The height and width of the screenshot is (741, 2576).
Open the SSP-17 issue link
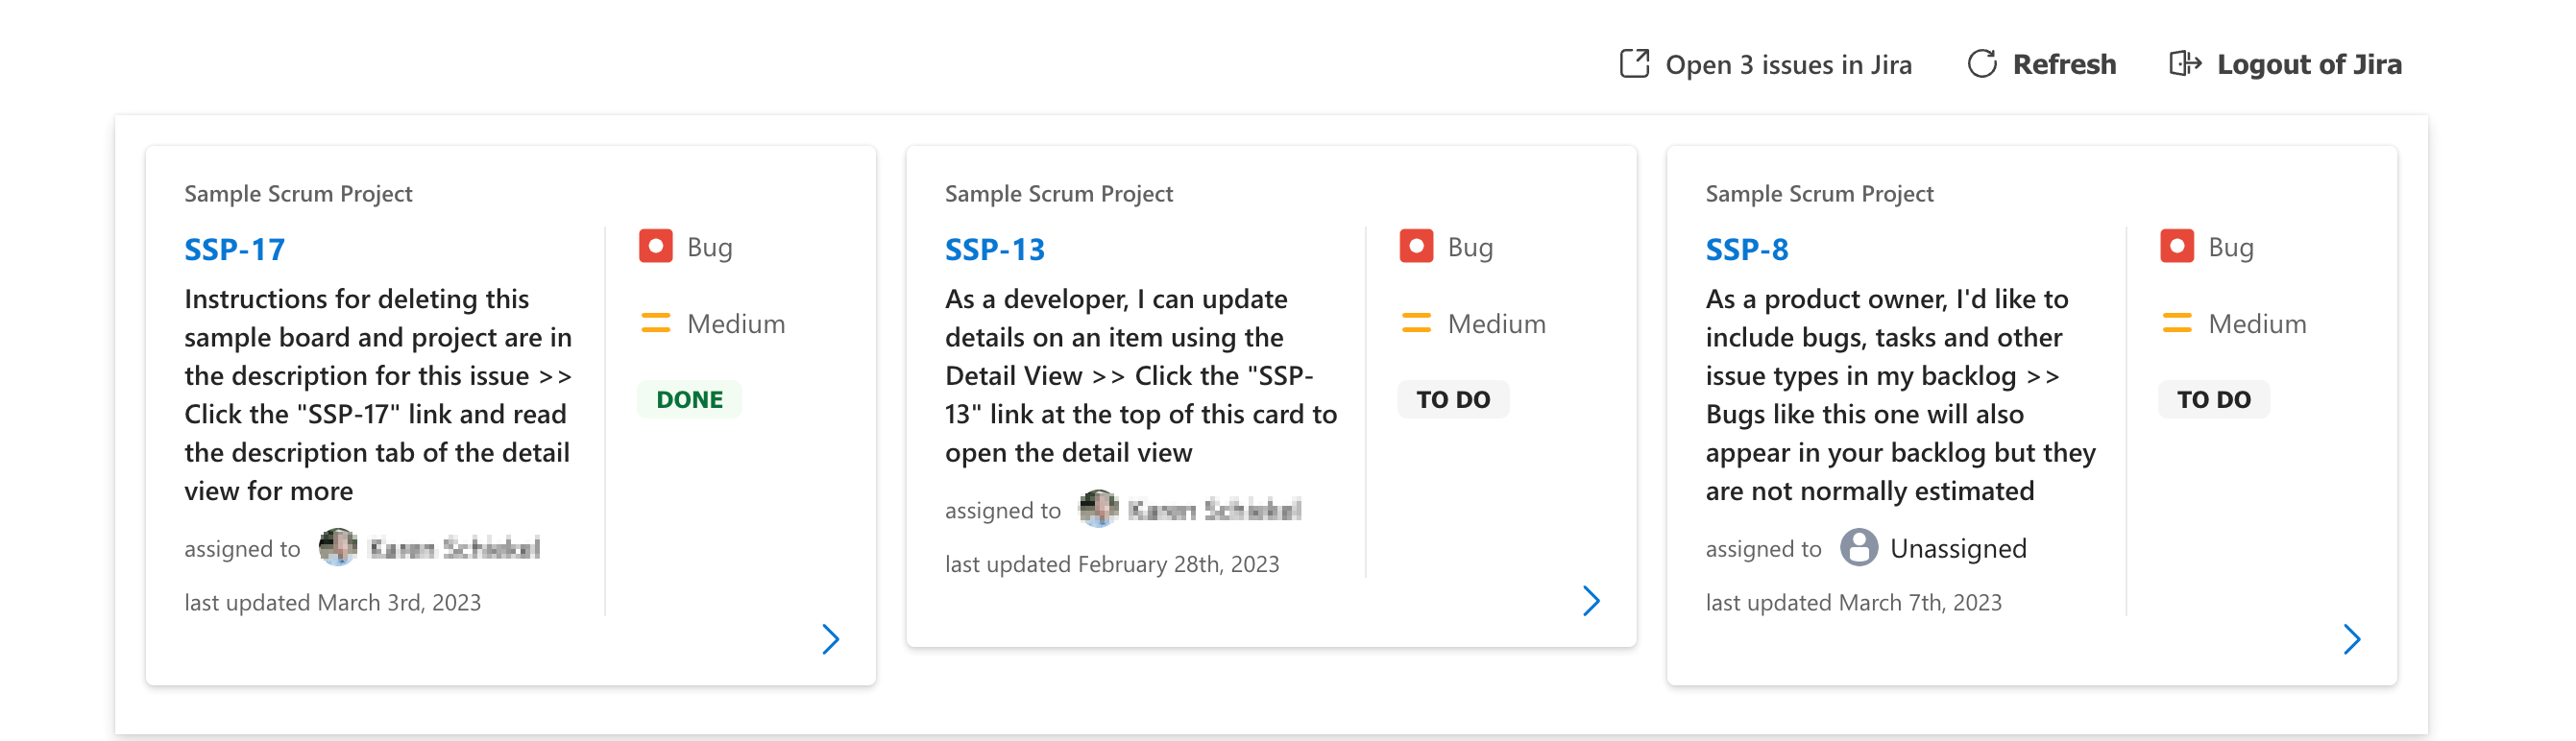point(234,249)
